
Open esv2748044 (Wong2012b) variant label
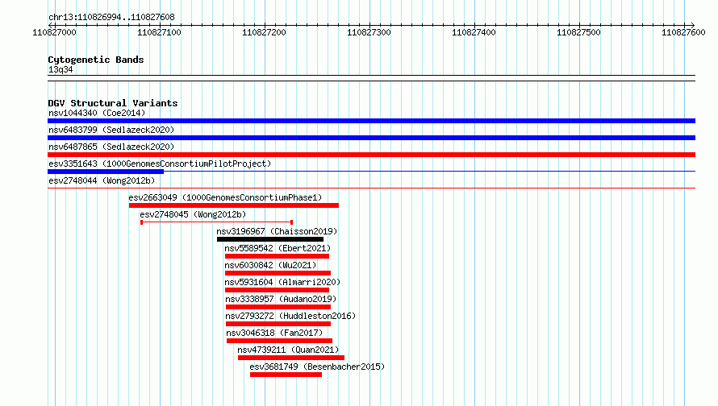[x=102, y=180]
